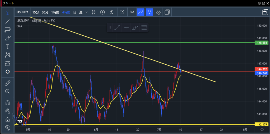Image resolution: width=270 pixels, height=134 pixels.
Task: Grab the floating toolbar drag handle
Action: coord(109,27)
